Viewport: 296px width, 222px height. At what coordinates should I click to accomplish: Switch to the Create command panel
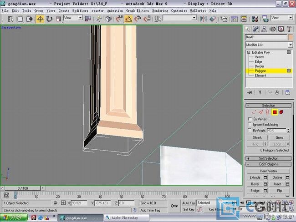click(247, 29)
